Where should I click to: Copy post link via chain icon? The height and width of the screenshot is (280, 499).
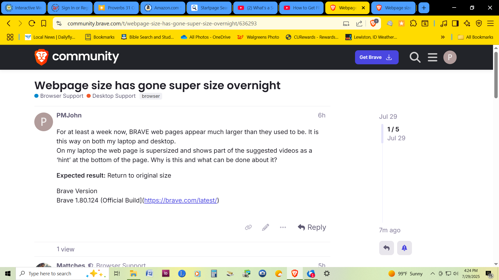tap(248, 227)
